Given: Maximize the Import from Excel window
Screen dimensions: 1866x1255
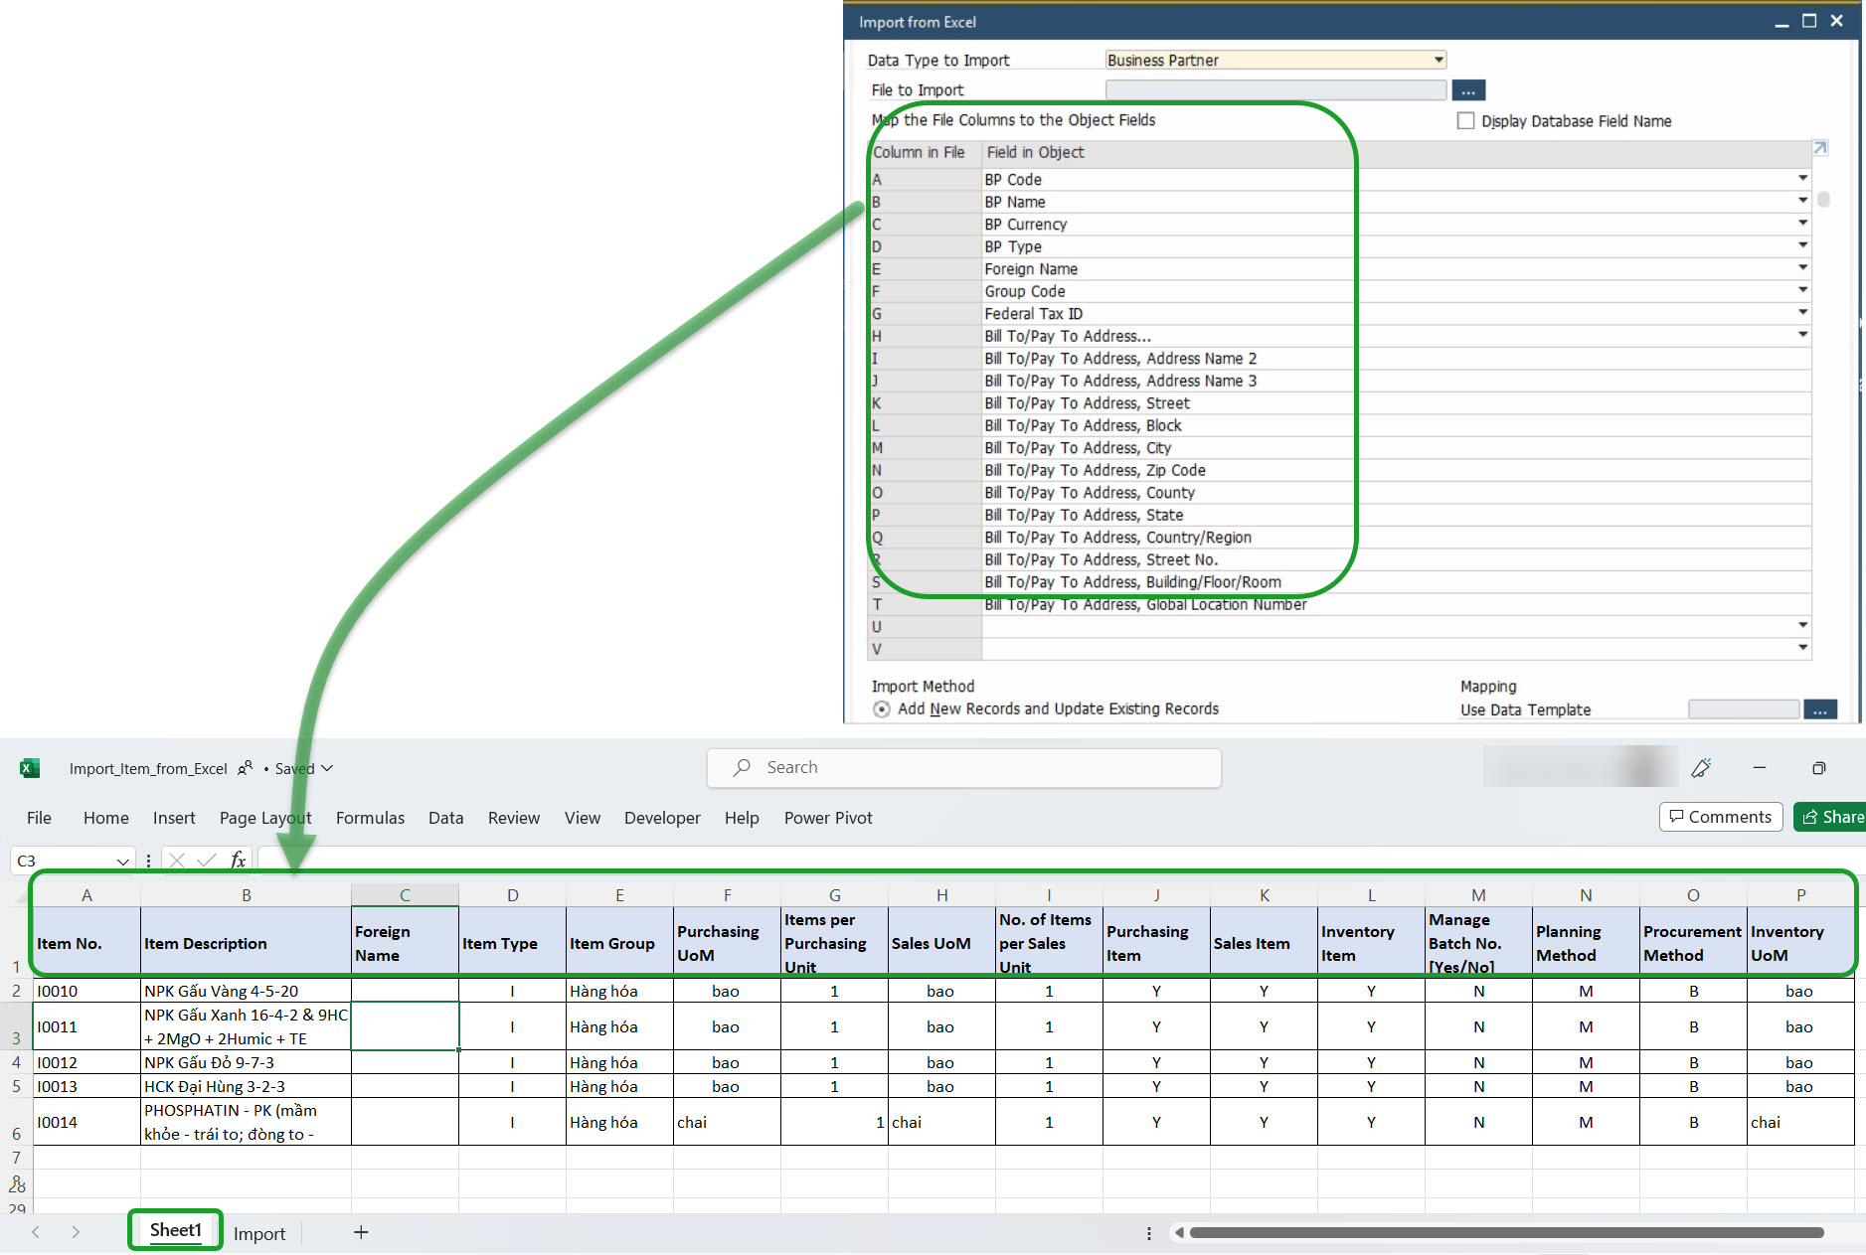Looking at the screenshot, I should (1809, 21).
